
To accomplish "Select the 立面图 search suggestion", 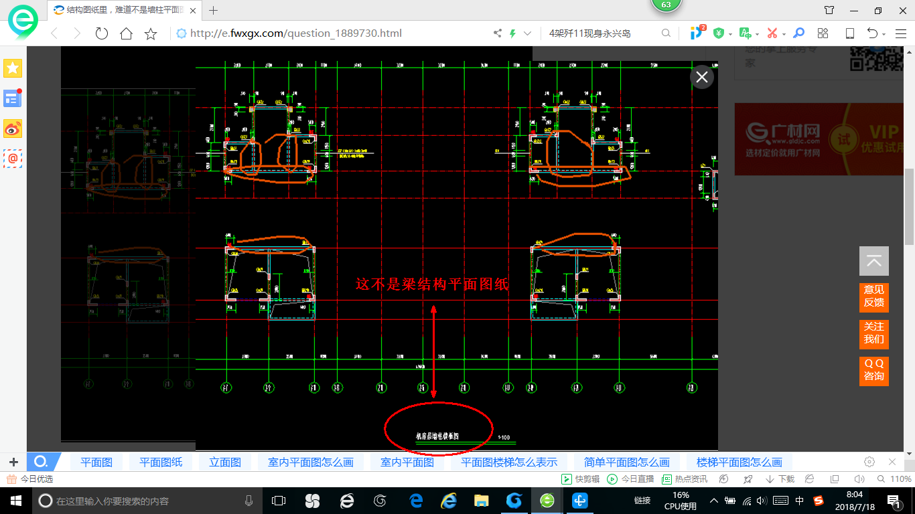I will [x=225, y=462].
